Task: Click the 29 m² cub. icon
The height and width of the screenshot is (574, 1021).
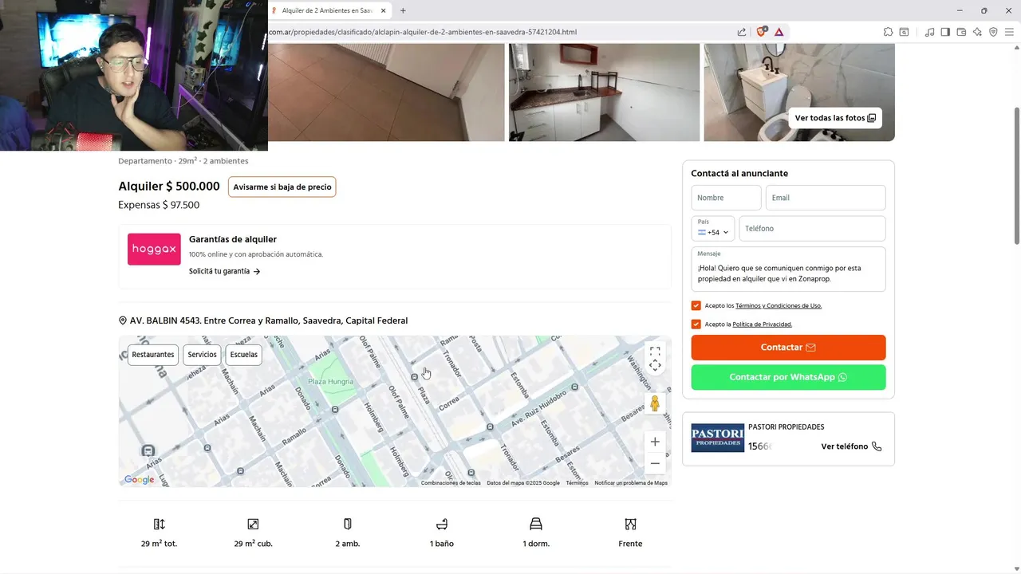Action: click(253, 524)
